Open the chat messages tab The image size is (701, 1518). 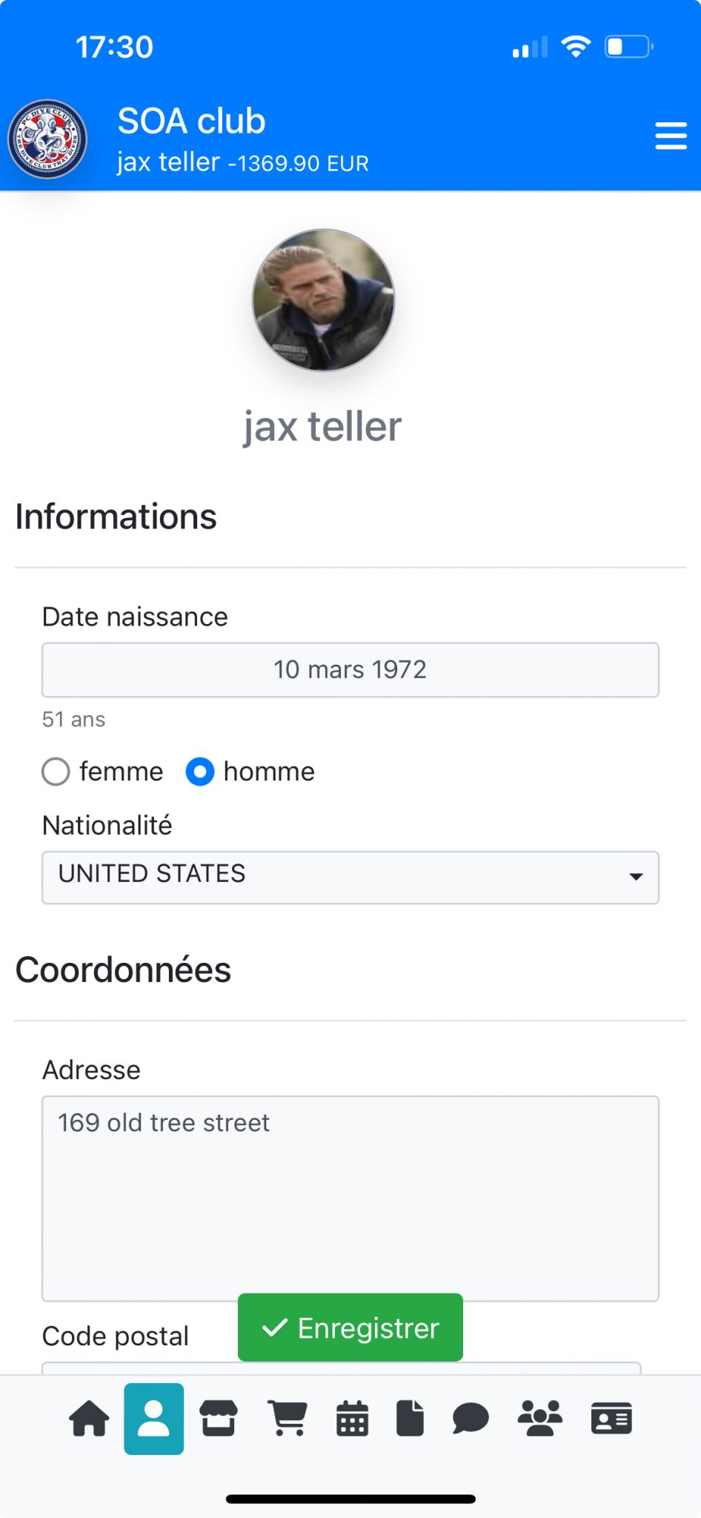[471, 1419]
